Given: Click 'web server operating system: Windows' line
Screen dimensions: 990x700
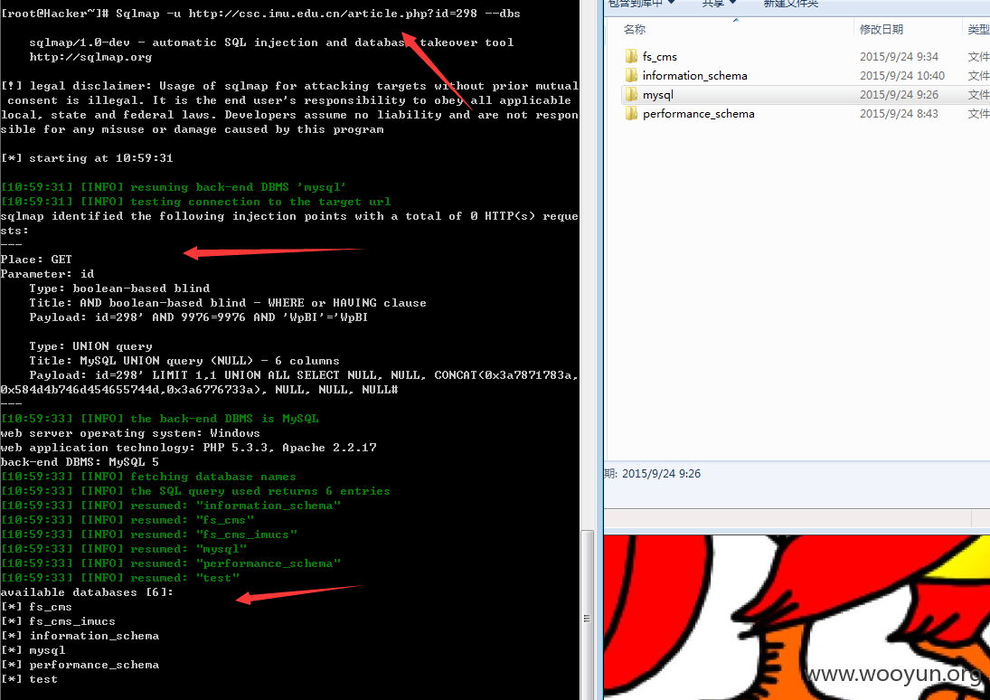Looking at the screenshot, I should click(x=130, y=433).
